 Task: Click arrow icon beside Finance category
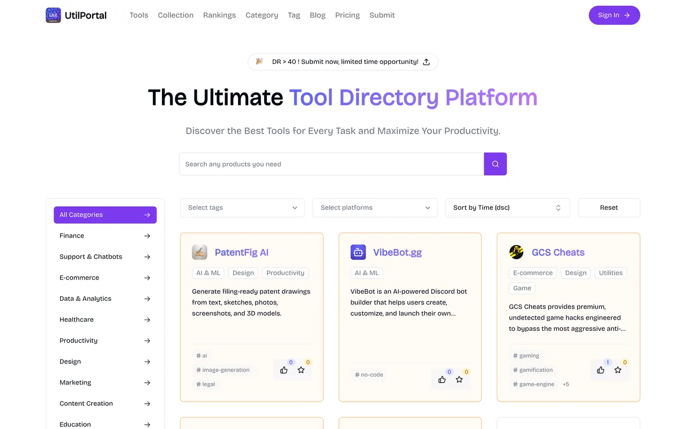[147, 236]
